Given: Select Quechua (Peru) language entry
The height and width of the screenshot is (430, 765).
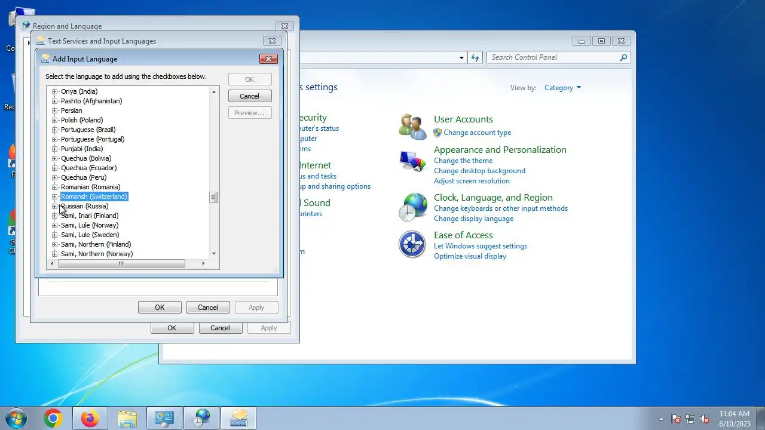Looking at the screenshot, I should [84, 177].
